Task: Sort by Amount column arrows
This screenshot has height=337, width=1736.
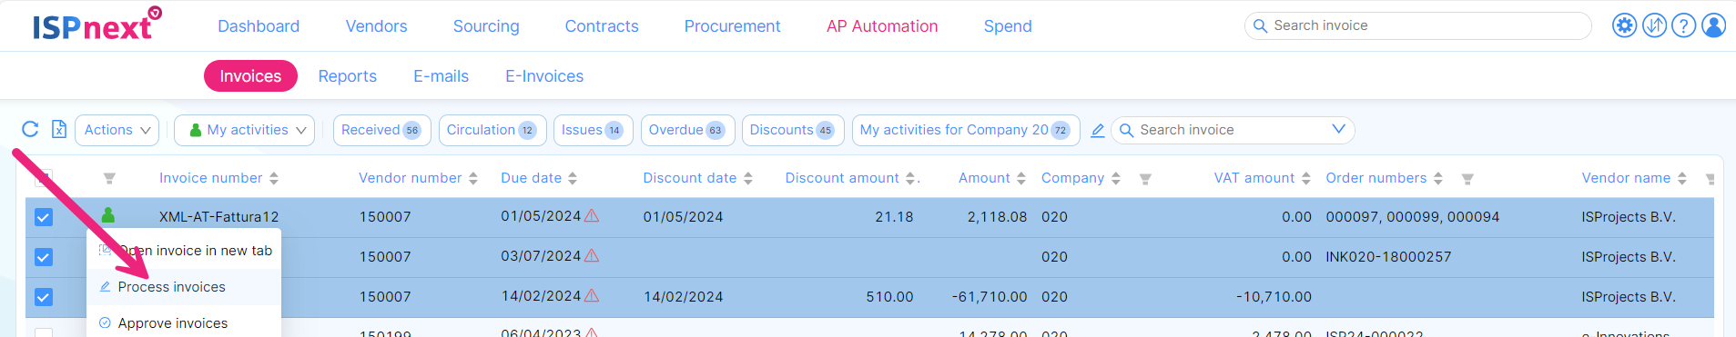Action: coord(1021,179)
